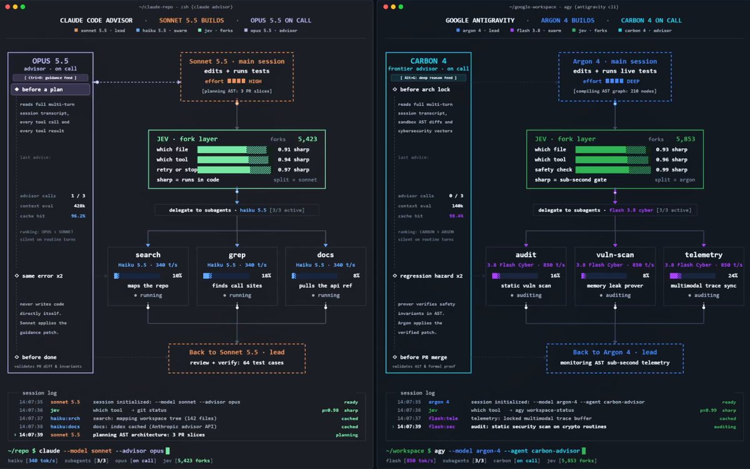
Task: Click the before done diamond marker
Action: [x=17, y=357]
